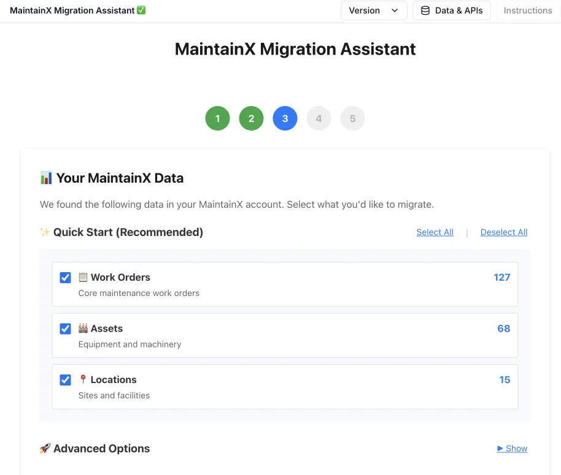The image size is (561, 475).
Task: Toggle the Locations checkbox
Action: pyautogui.click(x=65, y=380)
